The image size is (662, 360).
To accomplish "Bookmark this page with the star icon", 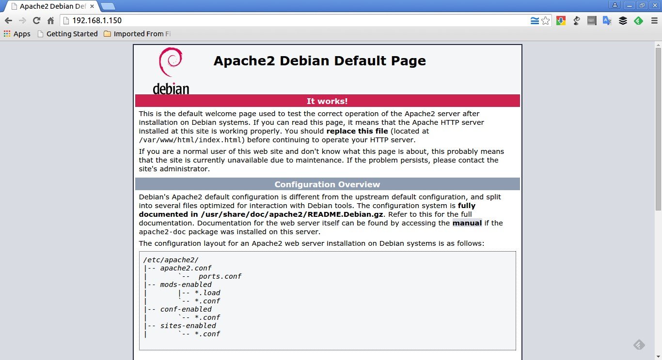I will pos(546,21).
